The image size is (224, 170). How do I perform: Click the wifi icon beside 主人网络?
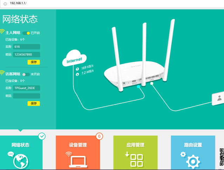[2, 32]
